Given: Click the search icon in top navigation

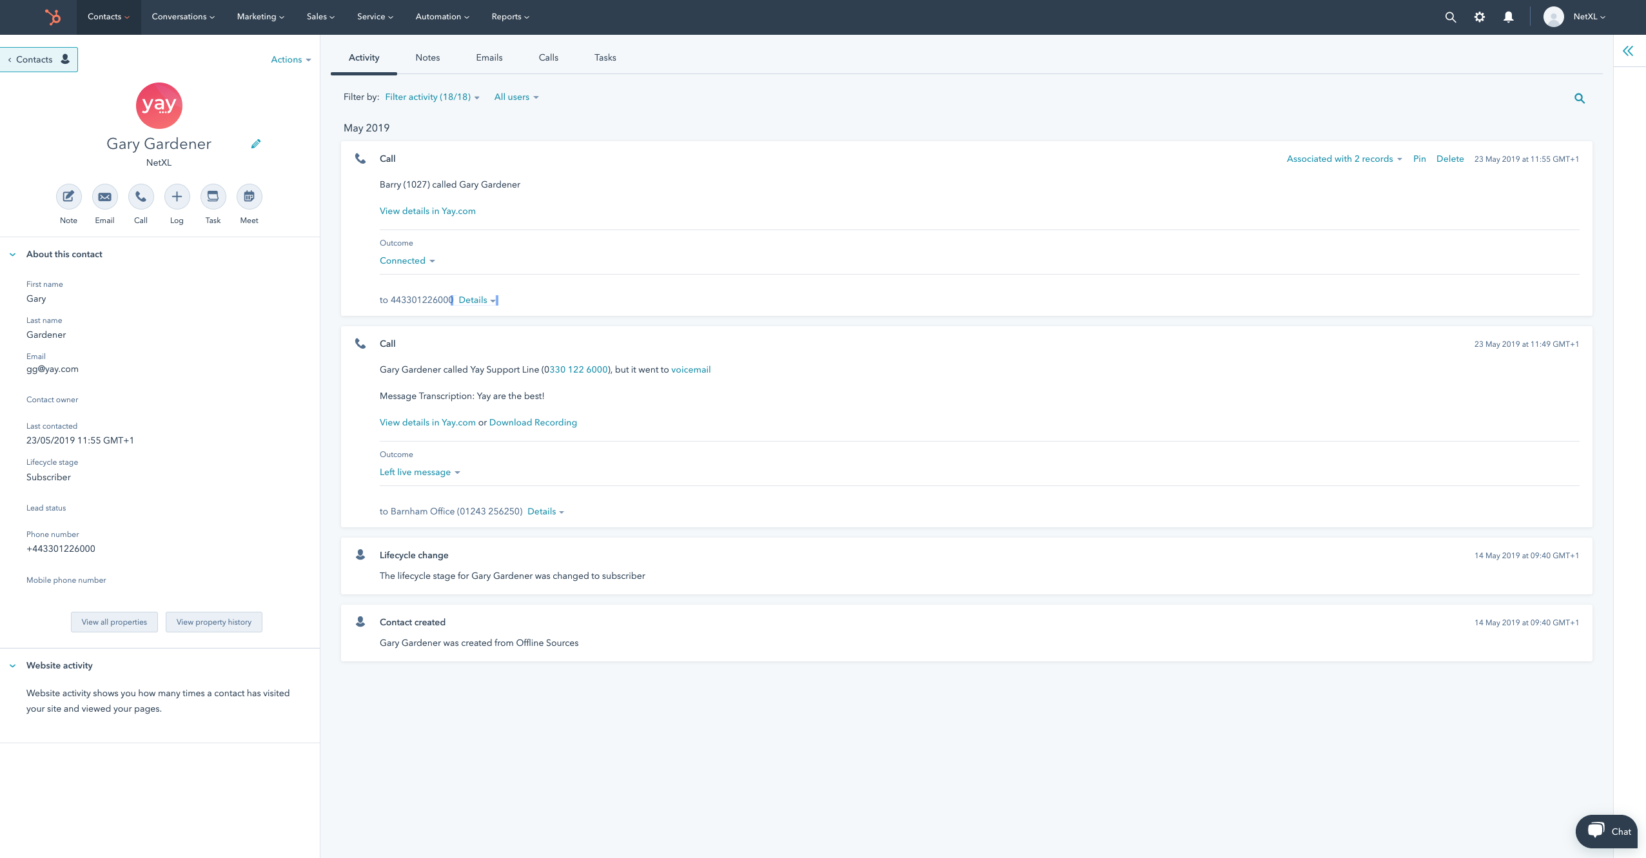Looking at the screenshot, I should [x=1449, y=17].
